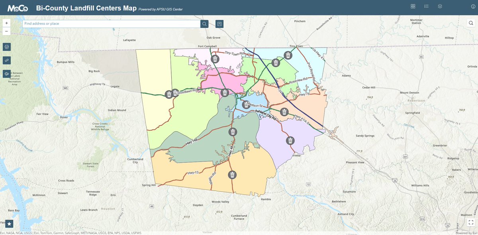Zoom in with the plus button
Viewport: 478px width, 235px height.
pos(6,23)
